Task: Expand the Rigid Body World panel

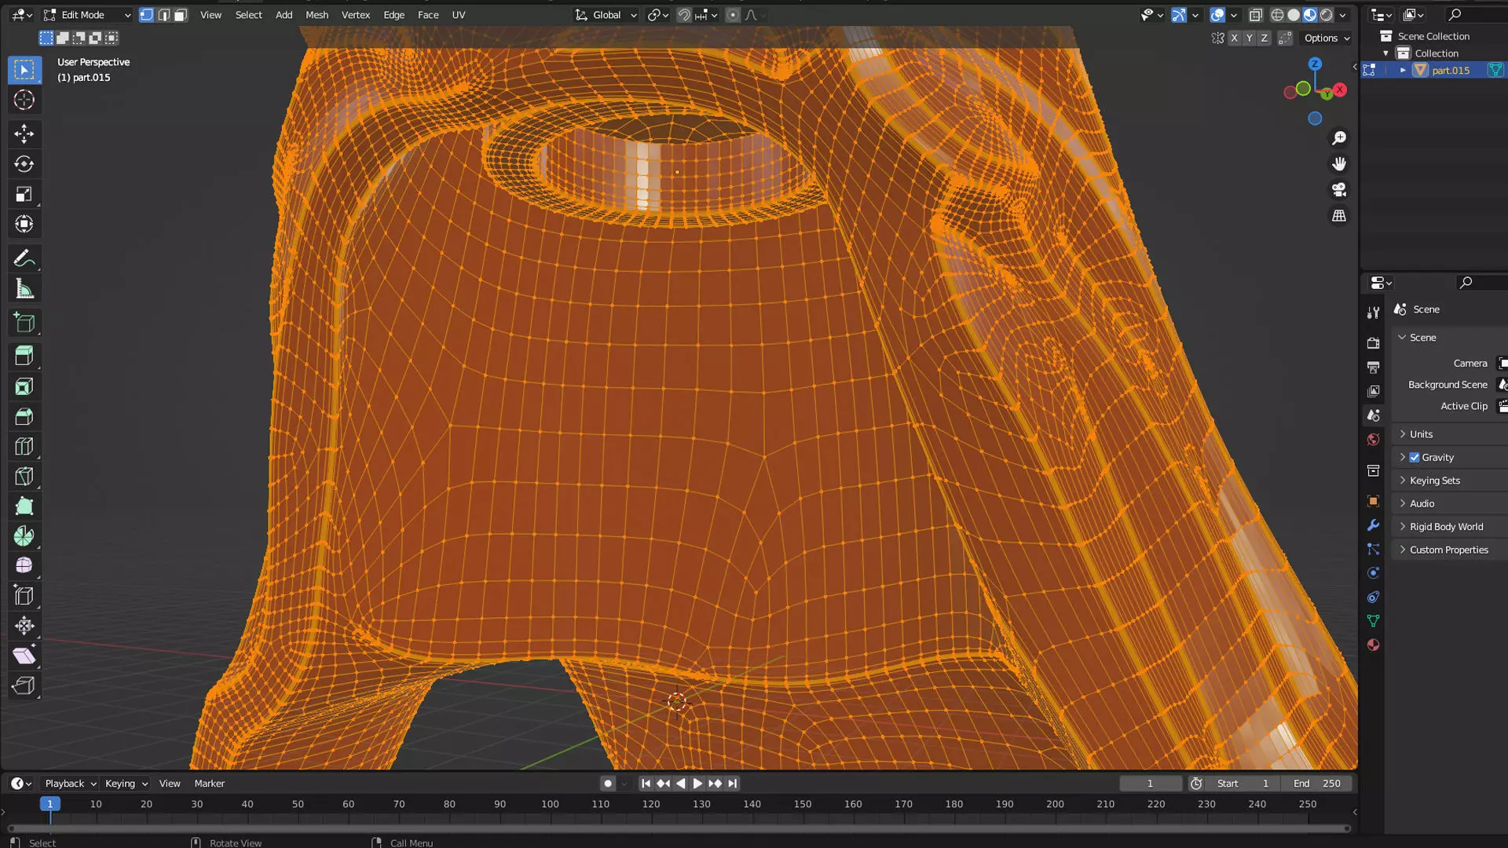Action: [x=1446, y=527]
